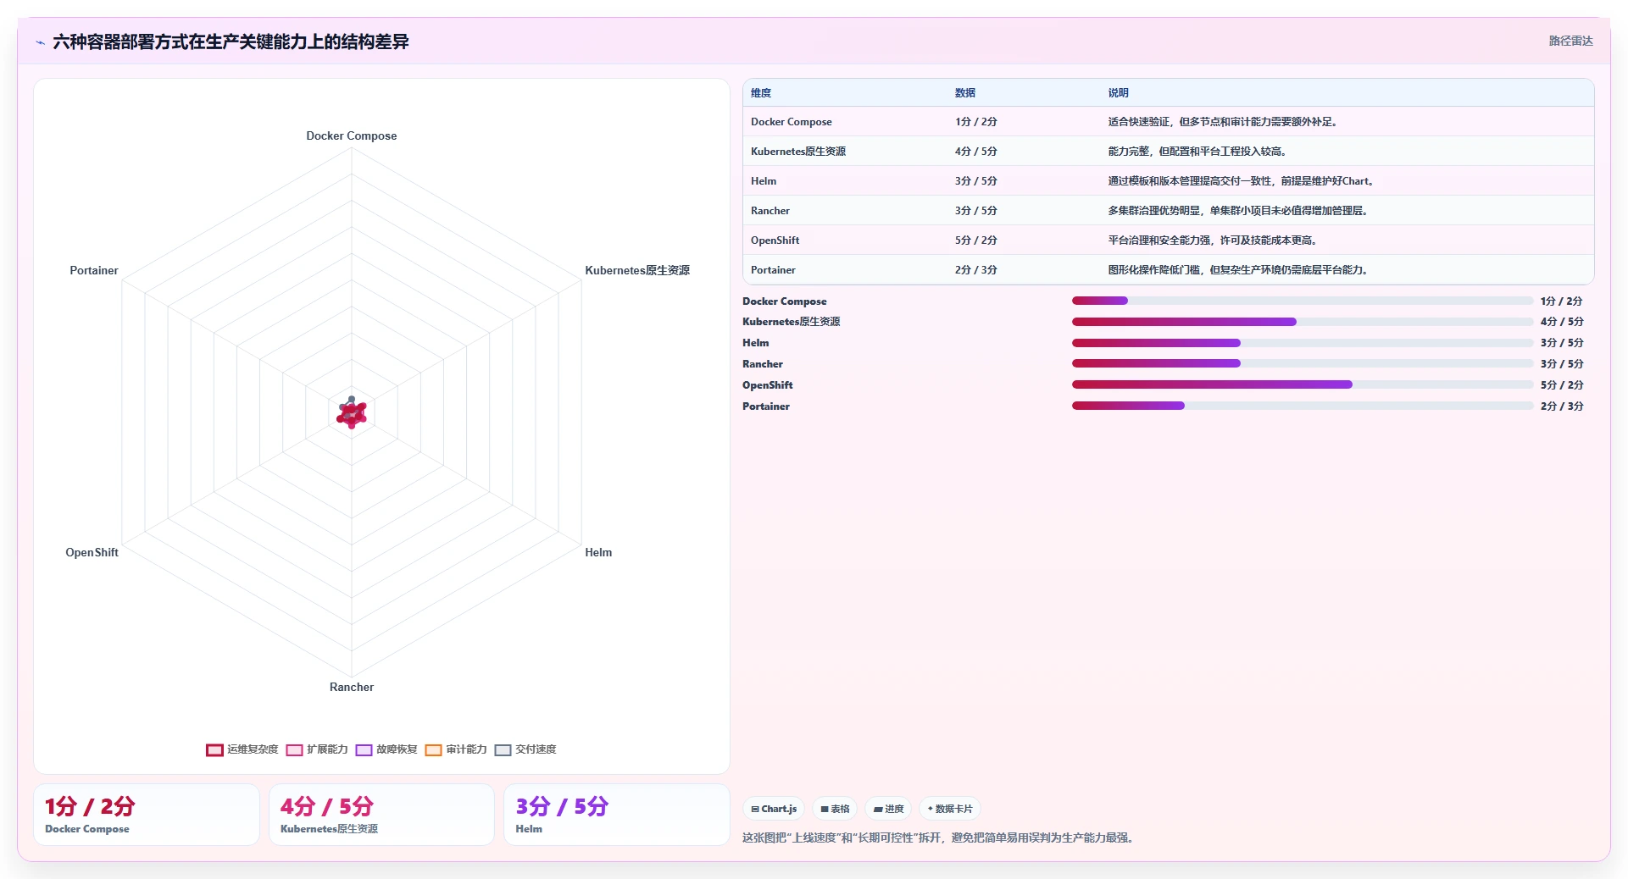
Task: Click the 路径雷达 label in header
Action: point(1570,41)
